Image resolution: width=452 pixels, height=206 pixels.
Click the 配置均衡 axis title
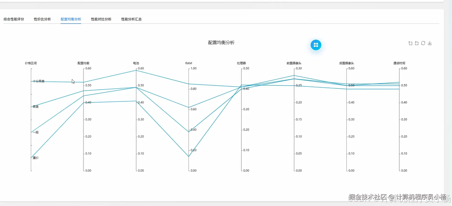[x=84, y=63]
